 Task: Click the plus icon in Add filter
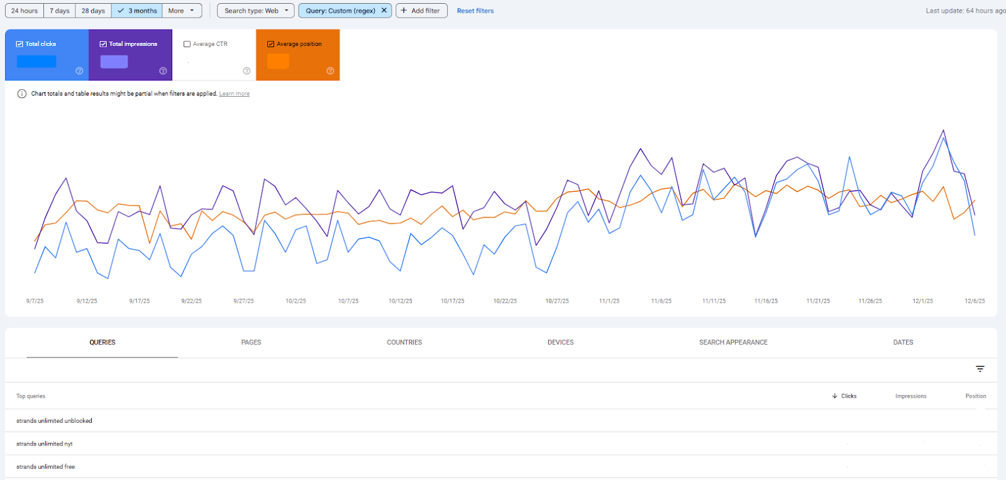point(404,11)
